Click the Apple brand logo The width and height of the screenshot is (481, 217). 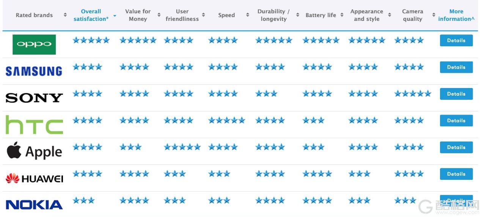pyautogui.click(x=34, y=151)
